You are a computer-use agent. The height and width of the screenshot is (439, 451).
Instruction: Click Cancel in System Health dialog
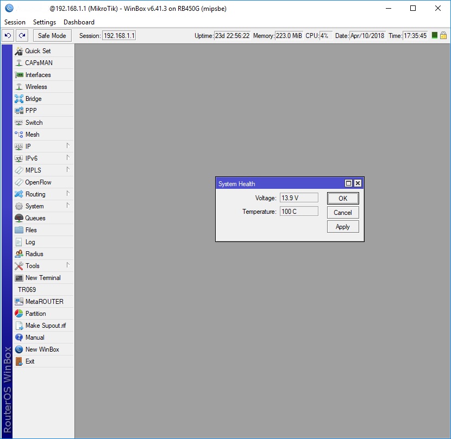(343, 213)
